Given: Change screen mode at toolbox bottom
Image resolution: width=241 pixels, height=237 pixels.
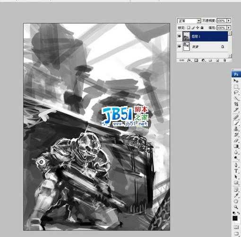Looking at the screenshot, I should [236, 233].
